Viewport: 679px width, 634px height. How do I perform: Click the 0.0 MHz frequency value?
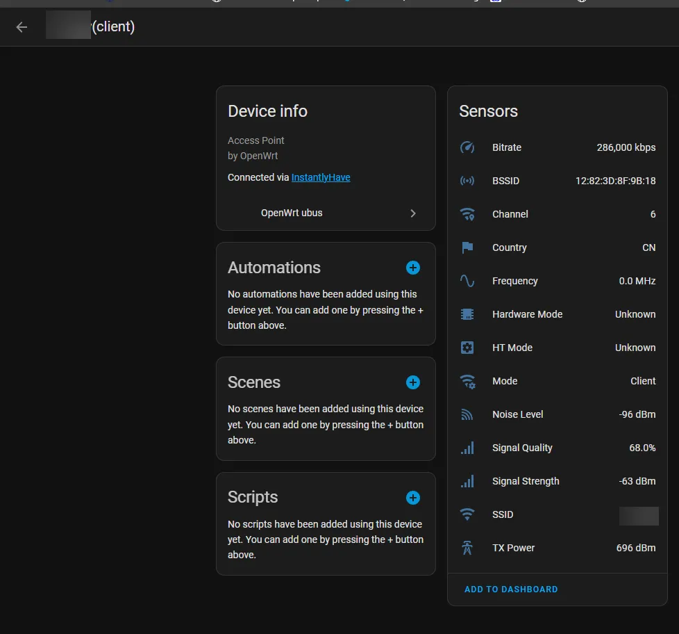637,281
